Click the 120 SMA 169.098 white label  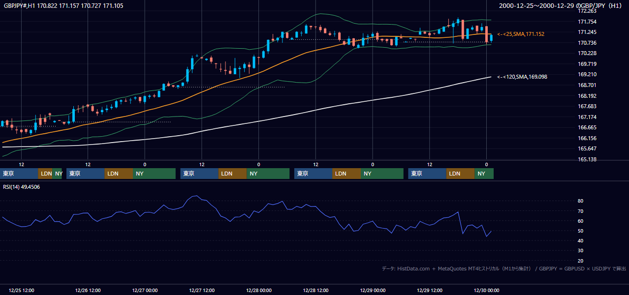(x=522, y=77)
